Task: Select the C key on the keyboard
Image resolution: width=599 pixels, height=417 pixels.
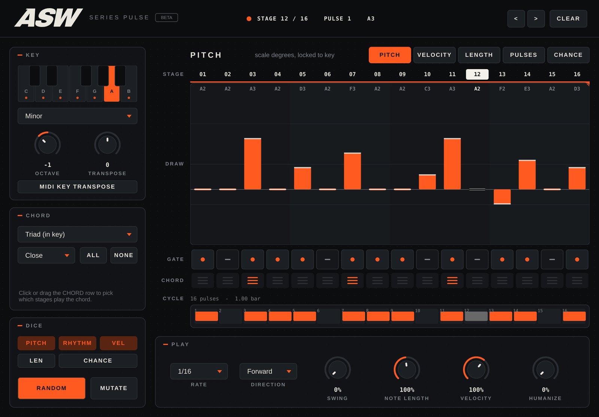Action: pyautogui.click(x=26, y=93)
